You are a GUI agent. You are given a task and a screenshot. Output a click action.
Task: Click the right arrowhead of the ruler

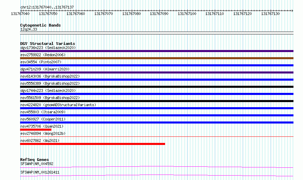(x=292, y=11)
